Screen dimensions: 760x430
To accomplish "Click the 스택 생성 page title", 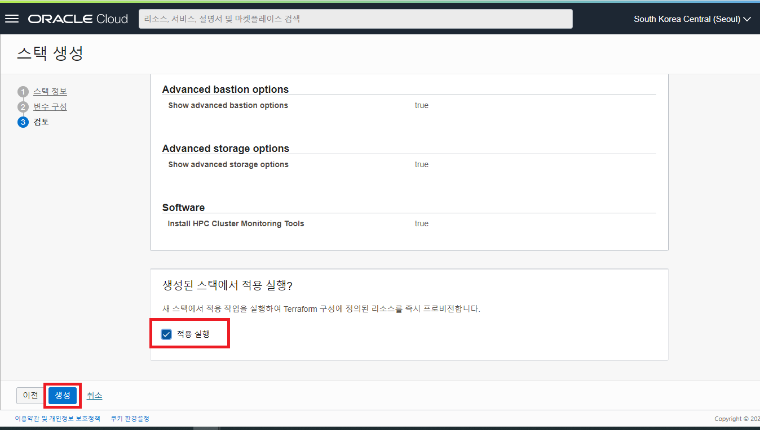I will (50, 53).
